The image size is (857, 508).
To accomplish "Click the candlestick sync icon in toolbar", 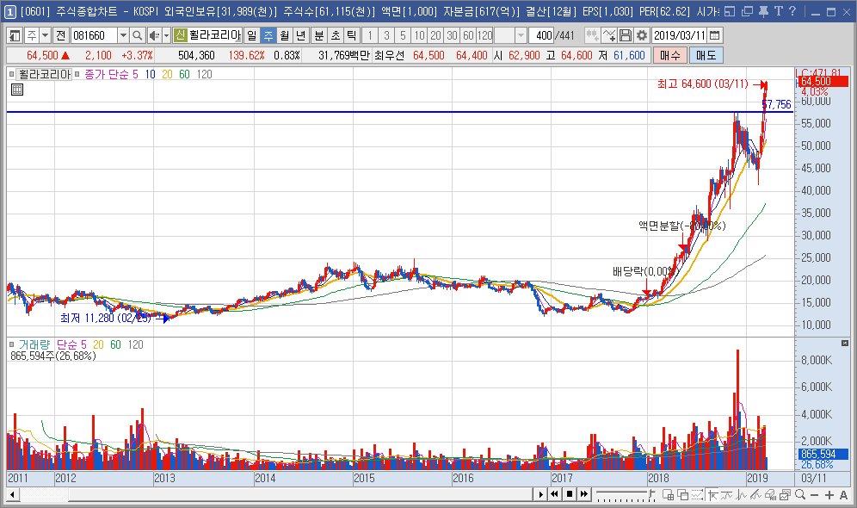I will [x=592, y=35].
